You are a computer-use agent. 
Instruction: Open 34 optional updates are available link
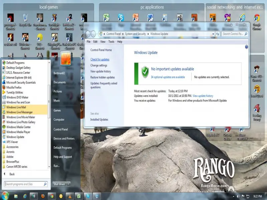coord(168,77)
